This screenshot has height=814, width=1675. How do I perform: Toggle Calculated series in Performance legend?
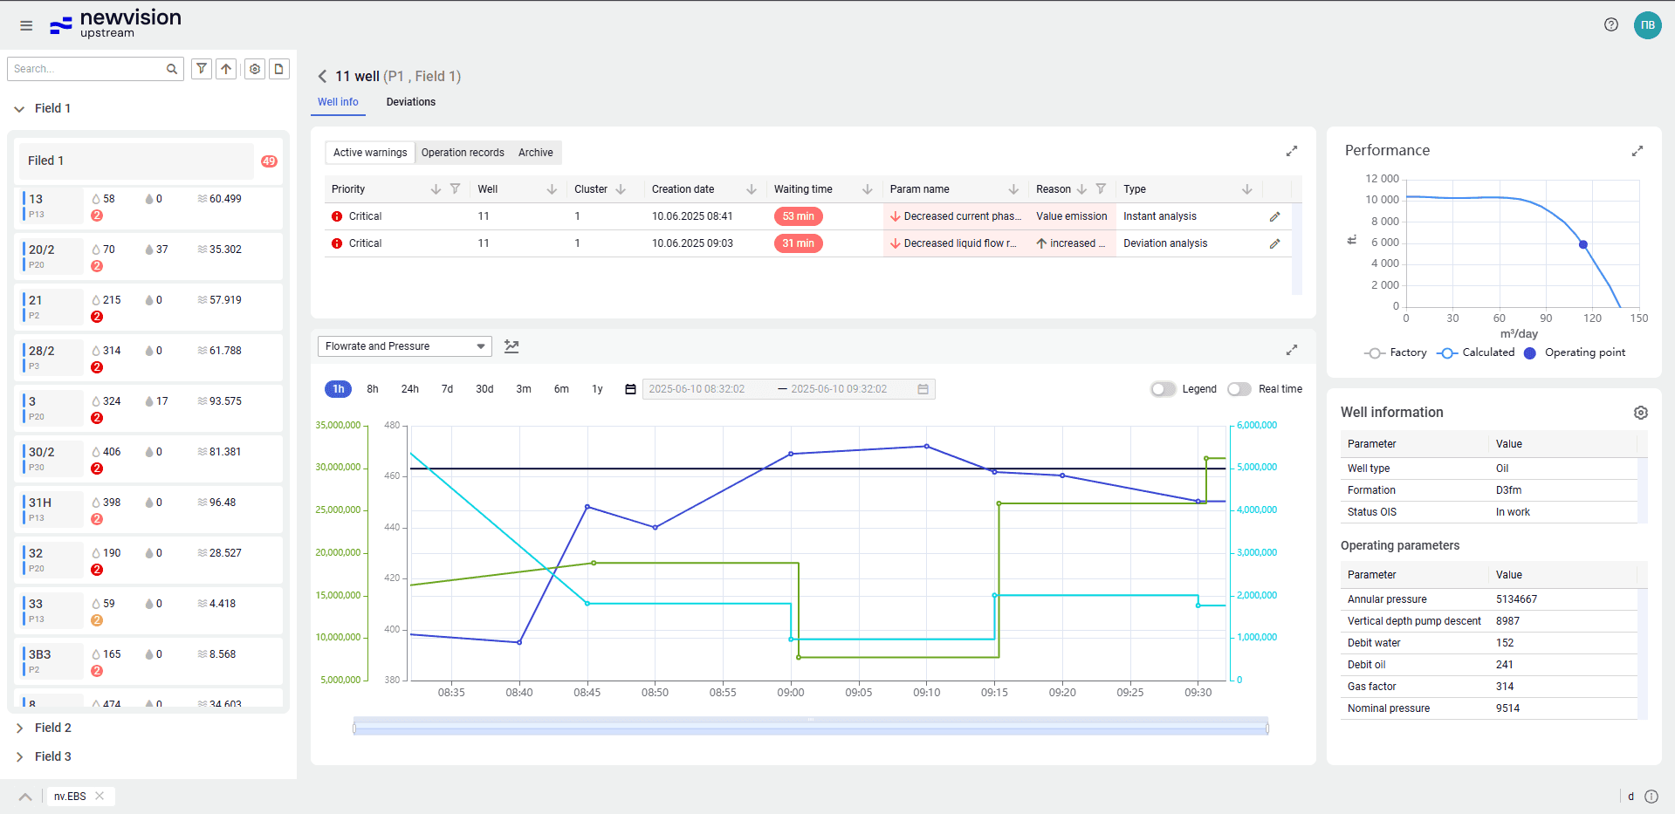tap(1476, 352)
